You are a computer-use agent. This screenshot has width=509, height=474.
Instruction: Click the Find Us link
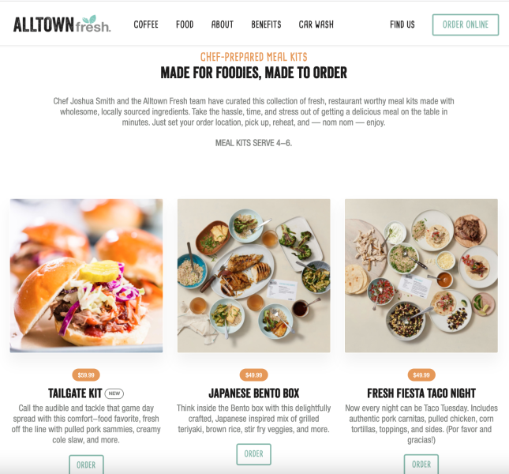click(402, 24)
